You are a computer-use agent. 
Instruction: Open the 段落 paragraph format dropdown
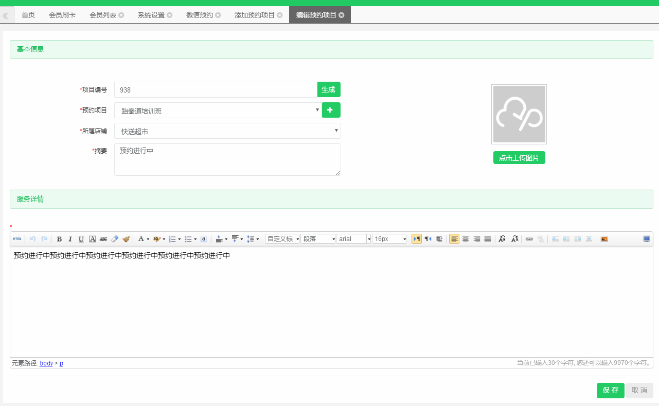pyautogui.click(x=318, y=239)
